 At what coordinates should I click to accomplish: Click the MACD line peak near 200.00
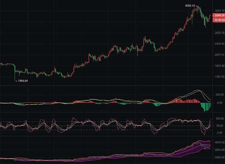[198, 90]
